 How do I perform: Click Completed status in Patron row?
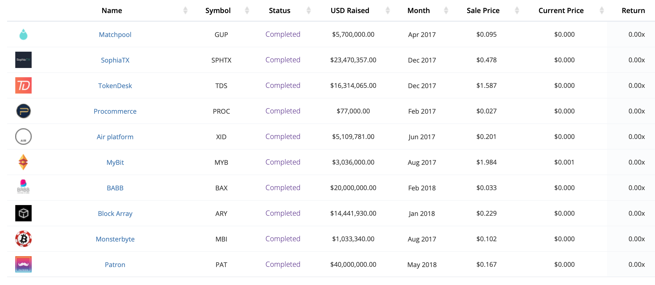point(283,264)
